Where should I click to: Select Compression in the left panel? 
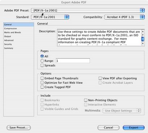pyautogui.click(x=10, y=28)
